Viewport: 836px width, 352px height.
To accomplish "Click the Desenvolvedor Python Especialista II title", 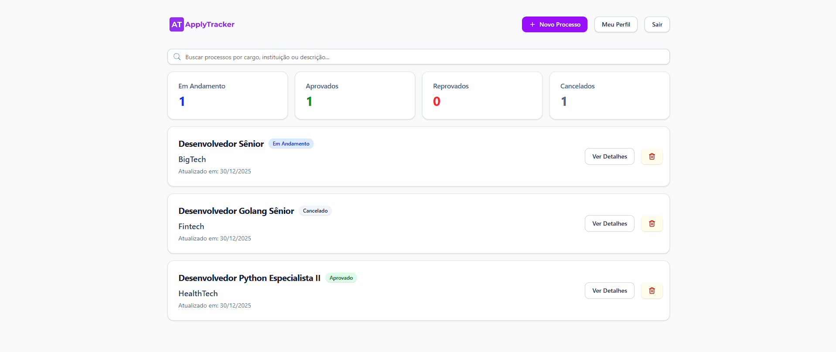I will [x=249, y=278].
